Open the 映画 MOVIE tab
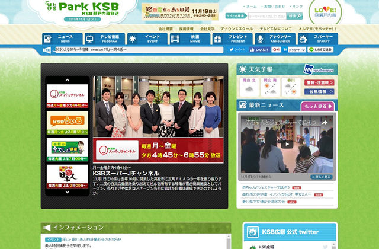Image resolution: width=379 pixels, height=249 pixels. [190, 39]
